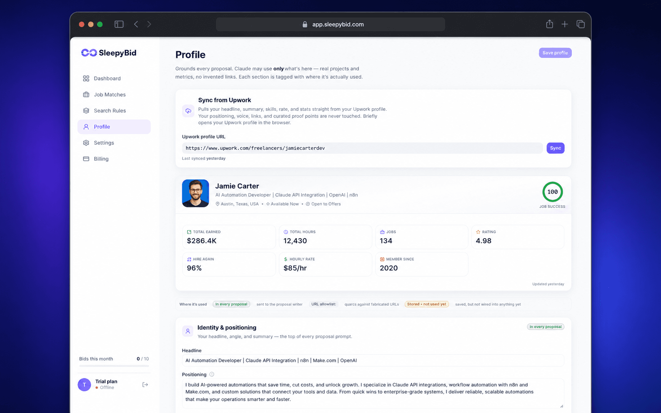Click the app.sleepybid.com address bar
Screen dimensions: 661x413
pos(330,24)
